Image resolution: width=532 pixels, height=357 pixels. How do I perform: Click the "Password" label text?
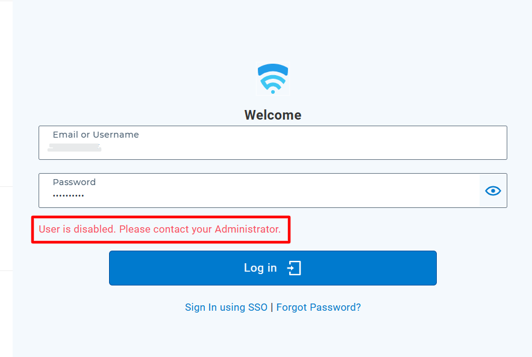pyautogui.click(x=74, y=182)
